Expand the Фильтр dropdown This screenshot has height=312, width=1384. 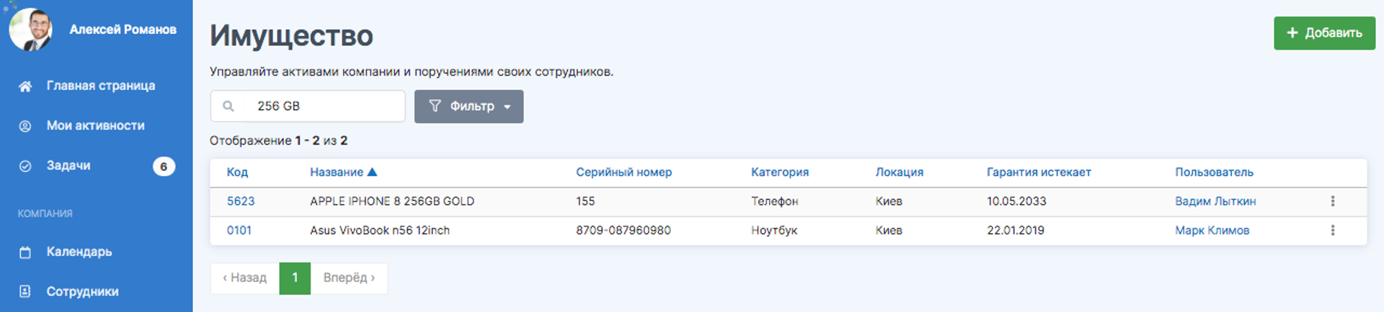[469, 106]
